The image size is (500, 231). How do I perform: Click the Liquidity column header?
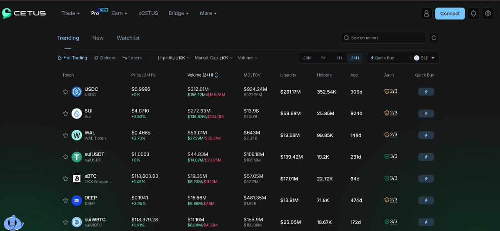click(x=288, y=75)
